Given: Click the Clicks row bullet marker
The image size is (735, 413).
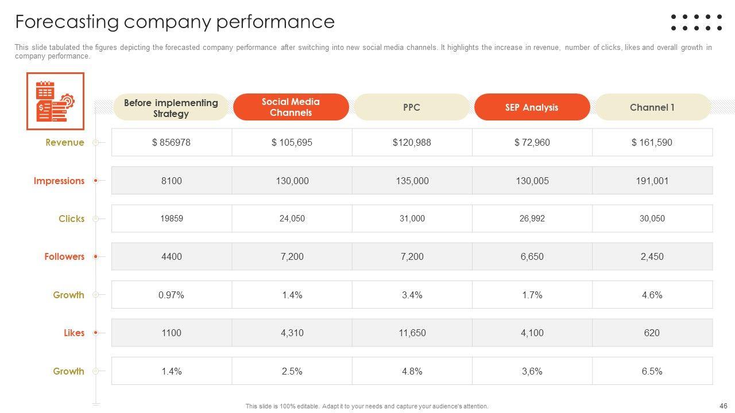Looking at the screenshot, I should point(96,219).
